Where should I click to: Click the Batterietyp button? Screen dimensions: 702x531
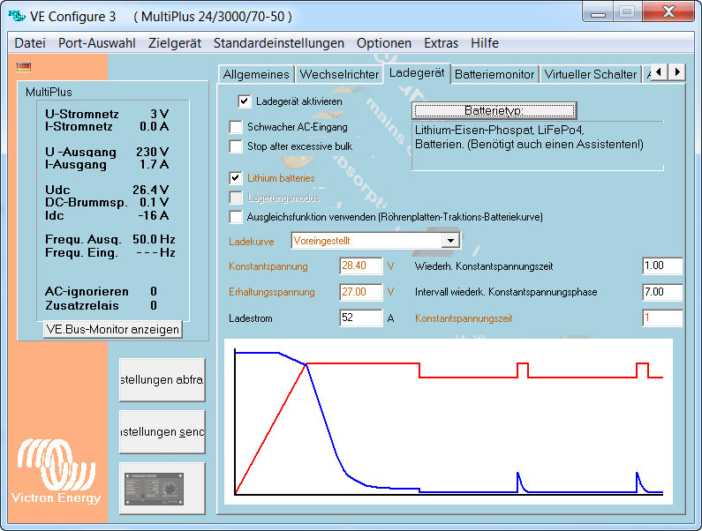click(494, 110)
